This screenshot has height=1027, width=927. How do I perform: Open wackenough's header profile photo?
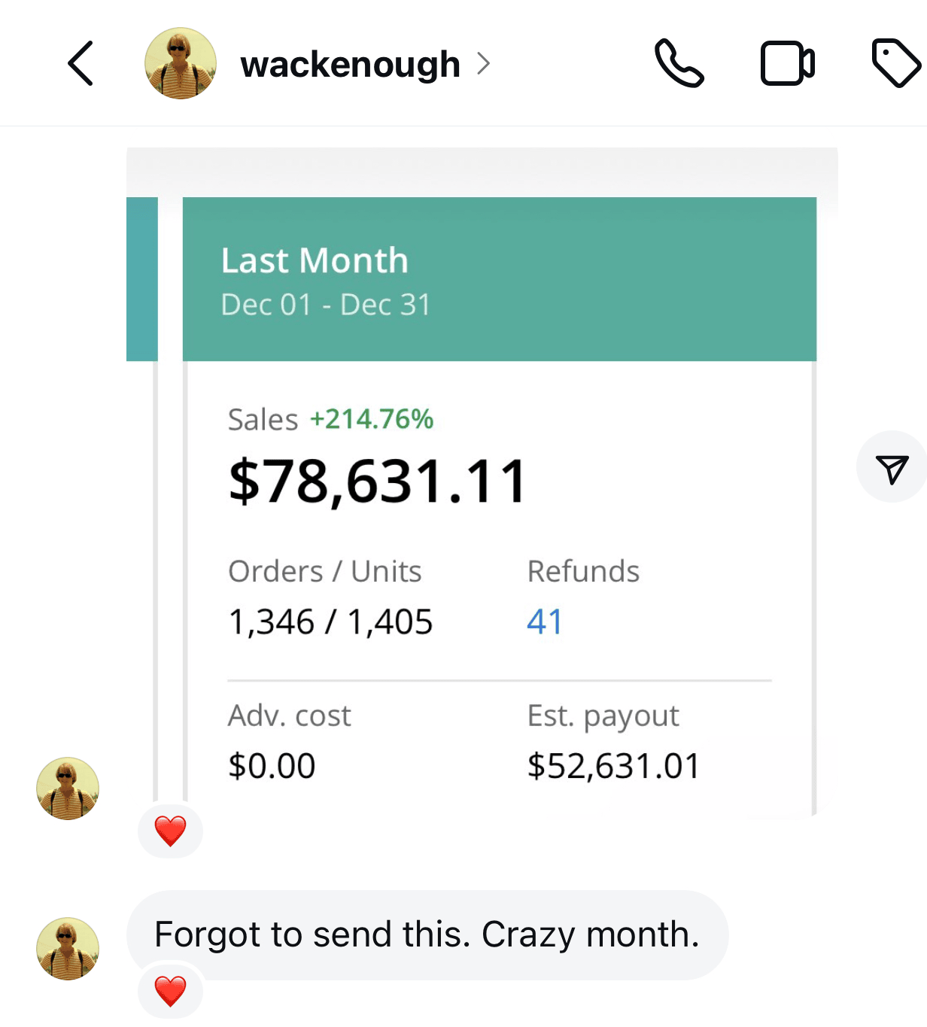[181, 63]
